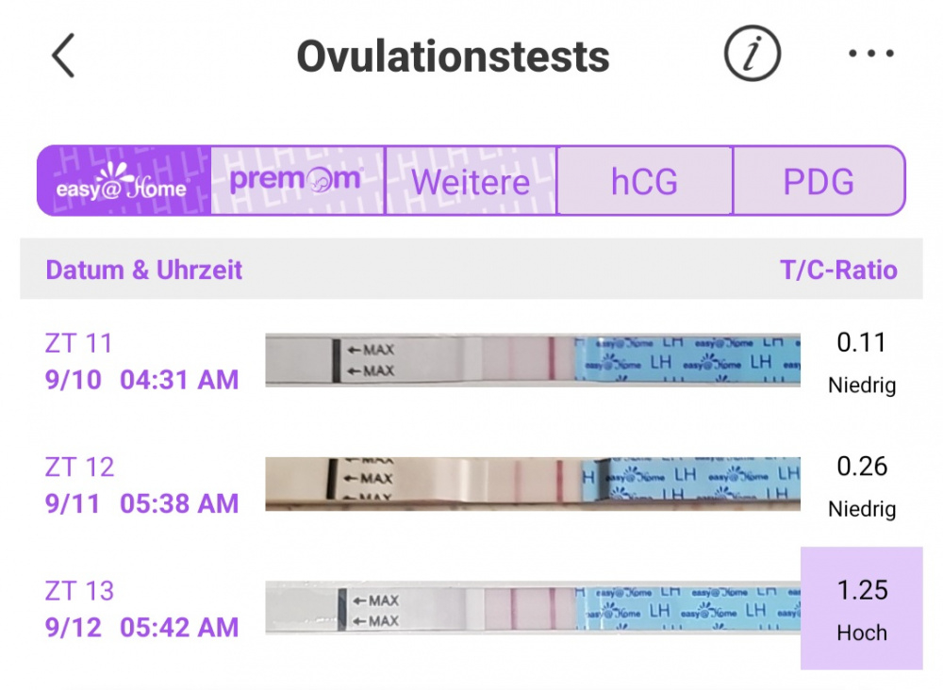Open the info circle icon
The height and width of the screenshot is (690, 943).
[752, 54]
